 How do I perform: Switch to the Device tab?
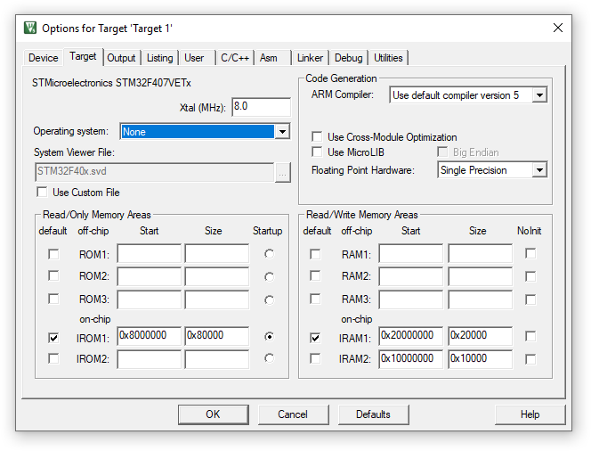(x=44, y=58)
